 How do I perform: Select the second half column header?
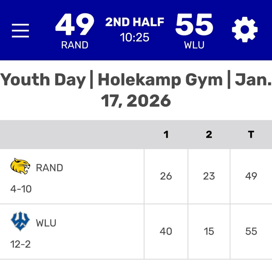[209, 135]
